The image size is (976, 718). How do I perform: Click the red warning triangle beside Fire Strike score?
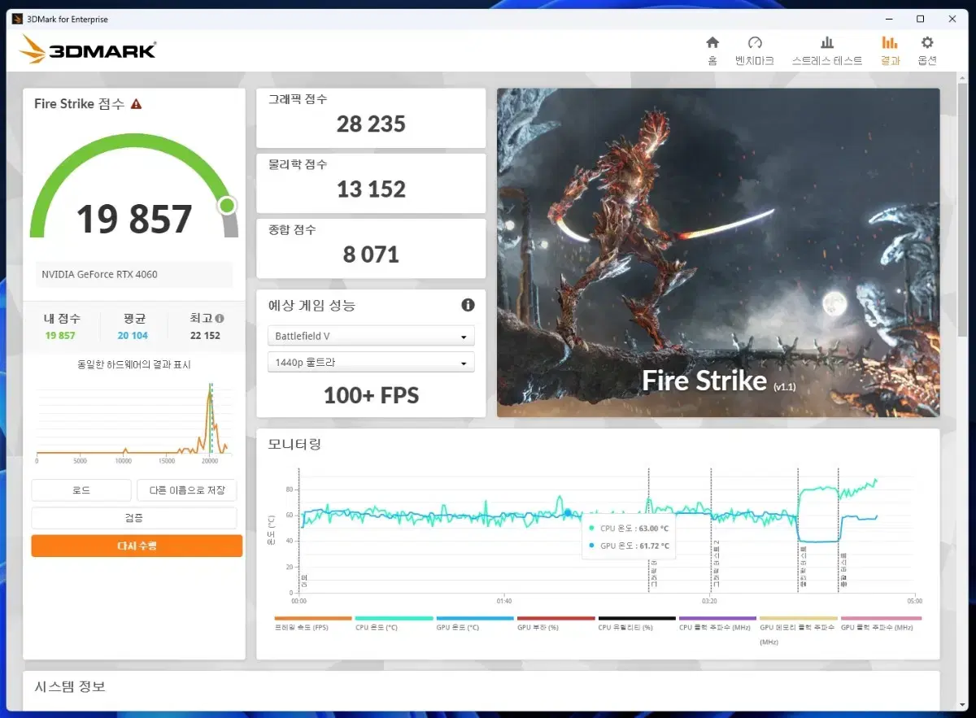tap(137, 104)
